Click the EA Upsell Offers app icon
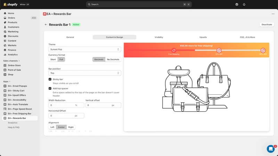 (5, 95)
